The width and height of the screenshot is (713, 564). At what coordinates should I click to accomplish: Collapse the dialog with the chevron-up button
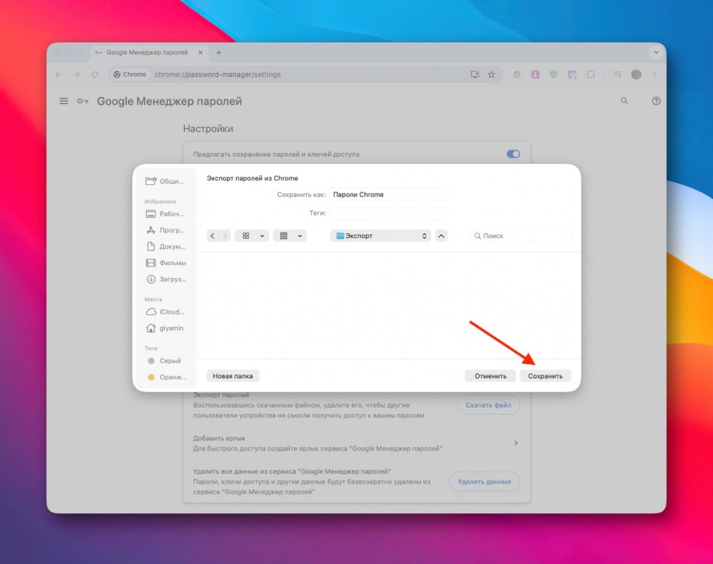point(441,236)
